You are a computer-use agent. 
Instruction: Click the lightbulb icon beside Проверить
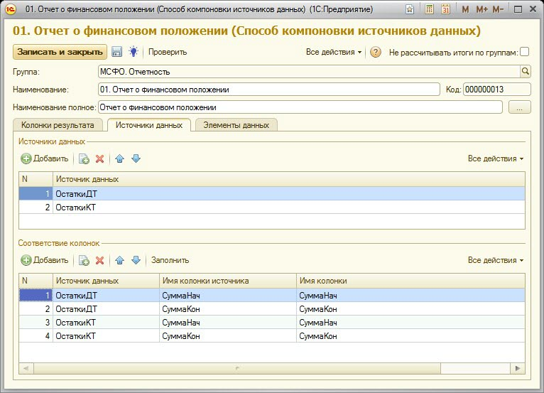point(133,52)
